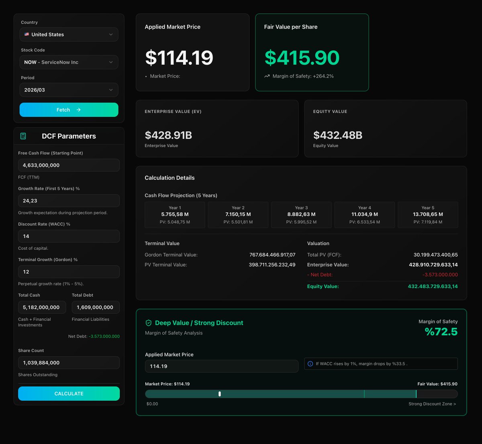Click the Market Price: $114.19 label above bar
482x444 pixels.
pos(167,384)
